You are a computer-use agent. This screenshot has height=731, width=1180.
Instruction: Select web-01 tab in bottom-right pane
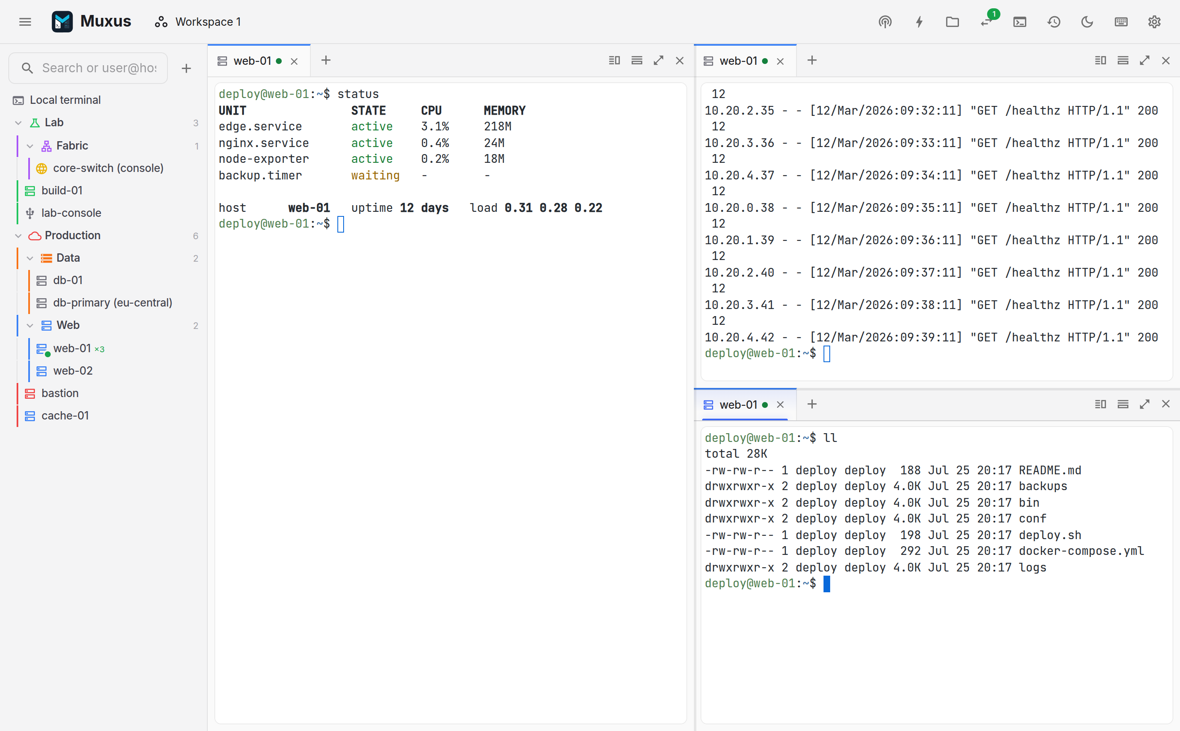click(738, 405)
